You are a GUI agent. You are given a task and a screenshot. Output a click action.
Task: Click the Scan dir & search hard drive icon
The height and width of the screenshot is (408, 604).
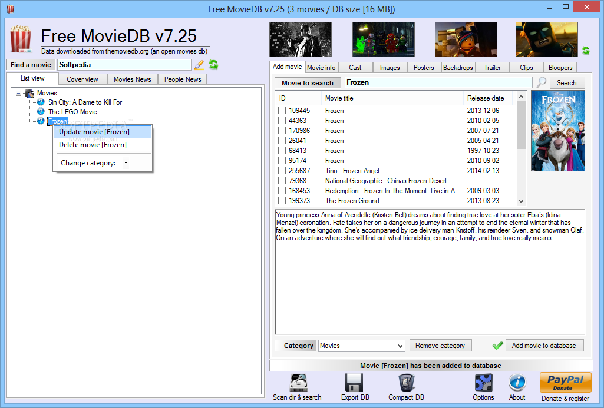(x=298, y=383)
